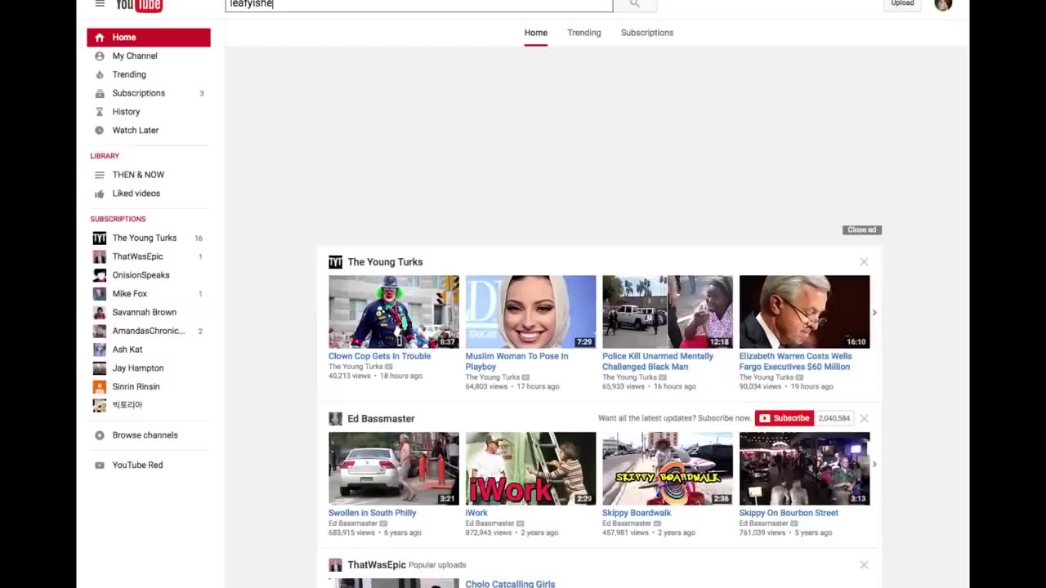This screenshot has width=1046, height=588.
Task: Open the Library section heading
Action: pos(105,156)
